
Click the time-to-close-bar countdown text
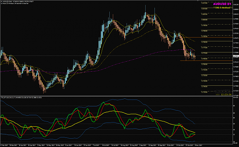(x=15, y=3)
